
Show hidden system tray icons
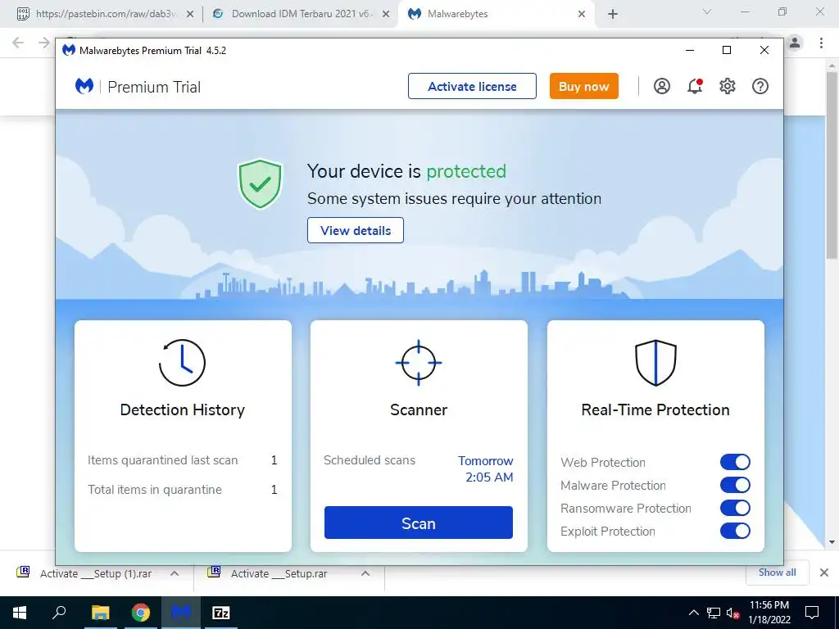point(693,613)
